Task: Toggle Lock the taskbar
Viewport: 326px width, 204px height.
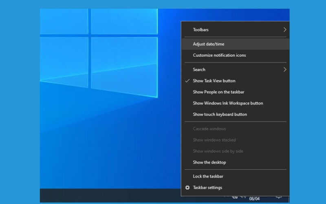Action: coord(236,177)
